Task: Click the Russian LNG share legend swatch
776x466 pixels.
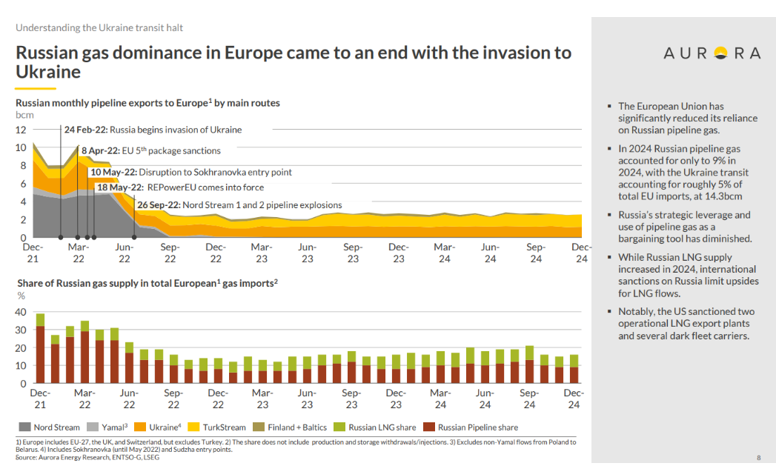Action: click(339, 427)
